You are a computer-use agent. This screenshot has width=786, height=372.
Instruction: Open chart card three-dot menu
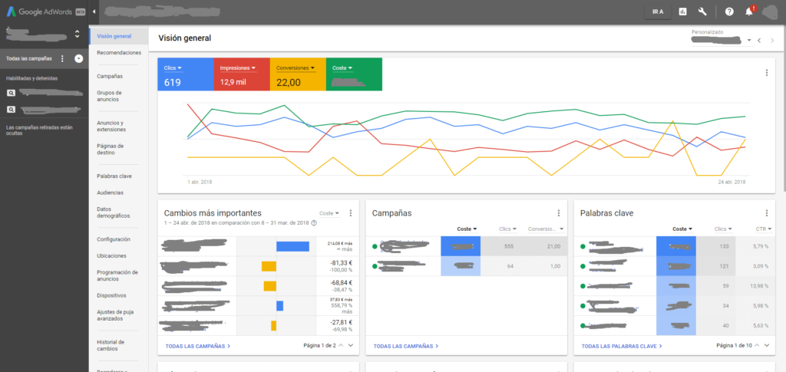pos(767,73)
